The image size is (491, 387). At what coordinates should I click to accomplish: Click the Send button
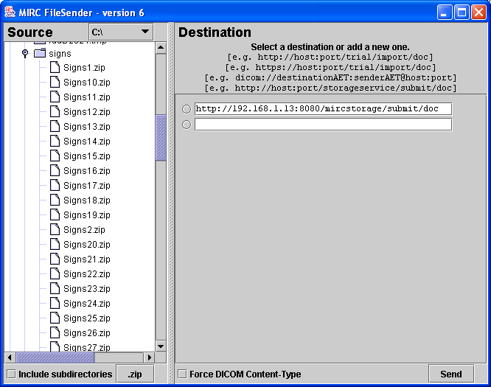click(x=451, y=374)
